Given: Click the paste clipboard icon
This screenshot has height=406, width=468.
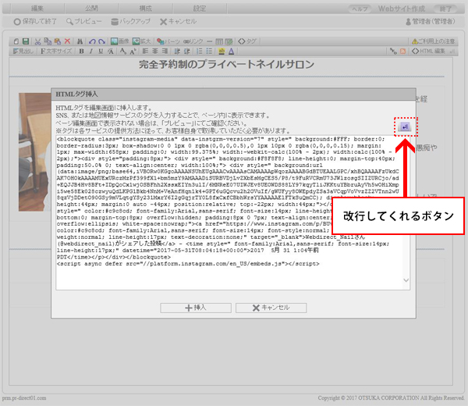Looking at the screenshot, I should 58,41.
